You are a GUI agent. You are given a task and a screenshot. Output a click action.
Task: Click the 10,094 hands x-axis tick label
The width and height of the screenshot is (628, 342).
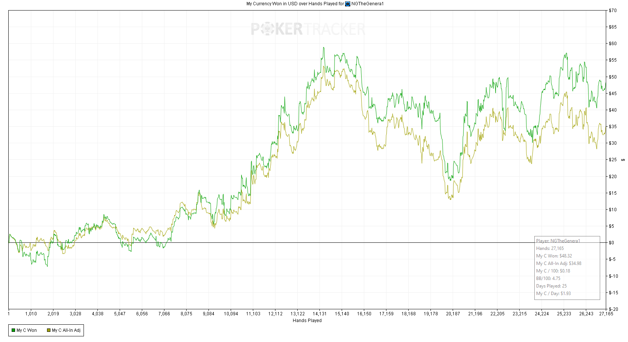coord(231,314)
